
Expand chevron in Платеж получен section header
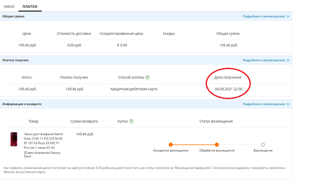(288, 60)
